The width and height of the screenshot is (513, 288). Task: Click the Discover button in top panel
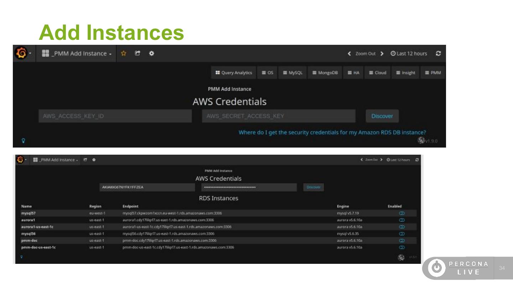[382, 116]
